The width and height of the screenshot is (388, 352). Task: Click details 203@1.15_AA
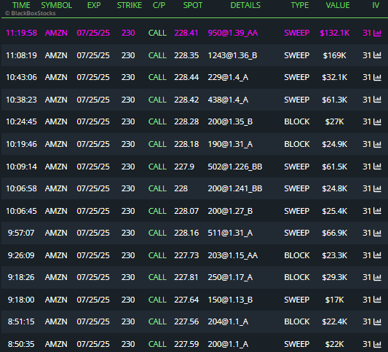[x=233, y=255]
